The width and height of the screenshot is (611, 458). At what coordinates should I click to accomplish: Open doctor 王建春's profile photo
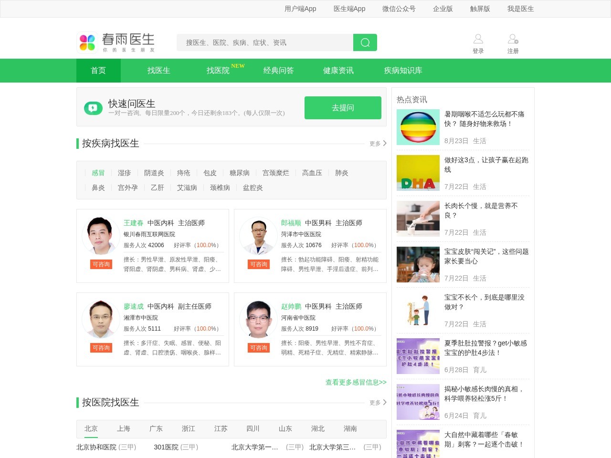pos(101,236)
